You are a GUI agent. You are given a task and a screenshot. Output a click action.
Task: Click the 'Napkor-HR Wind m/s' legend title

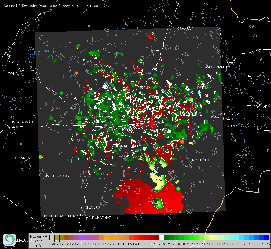tap(38, 241)
